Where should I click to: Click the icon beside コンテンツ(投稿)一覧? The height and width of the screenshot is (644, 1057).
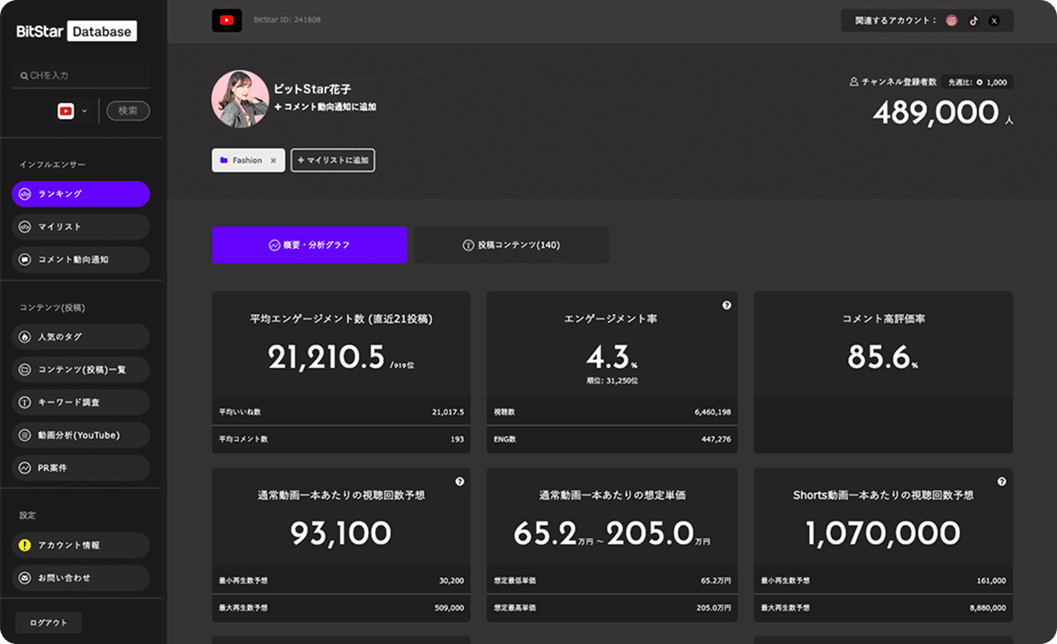point(25,370)
